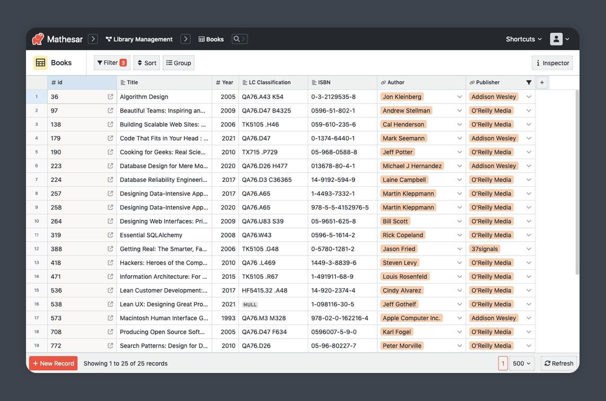Viewport: 606px width, 401px height.
Task: Add a new column with plus icon
Action: [542, 83]
